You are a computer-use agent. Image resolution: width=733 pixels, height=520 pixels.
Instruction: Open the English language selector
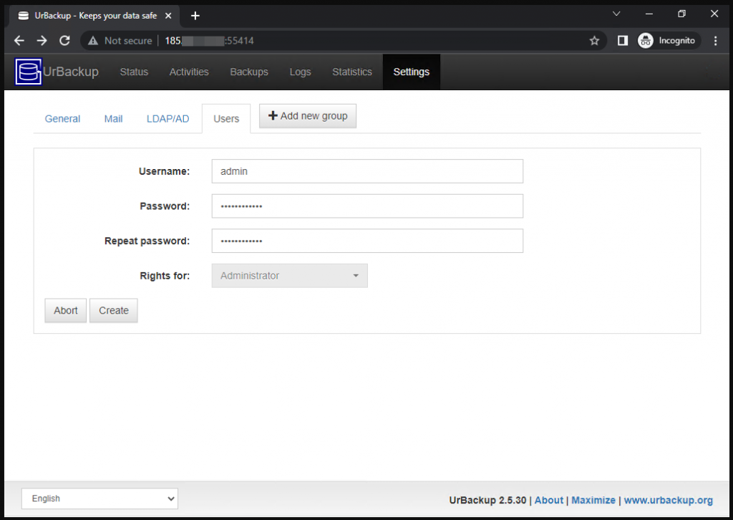click(x=99, y=499)
